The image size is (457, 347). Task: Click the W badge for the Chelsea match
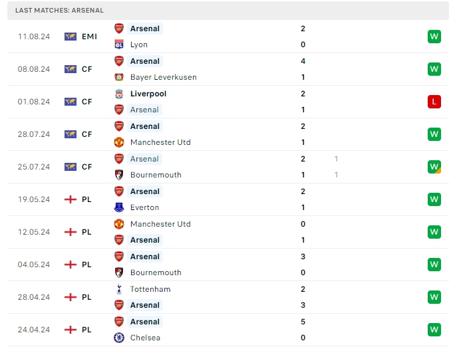click(x=434, y=330)
